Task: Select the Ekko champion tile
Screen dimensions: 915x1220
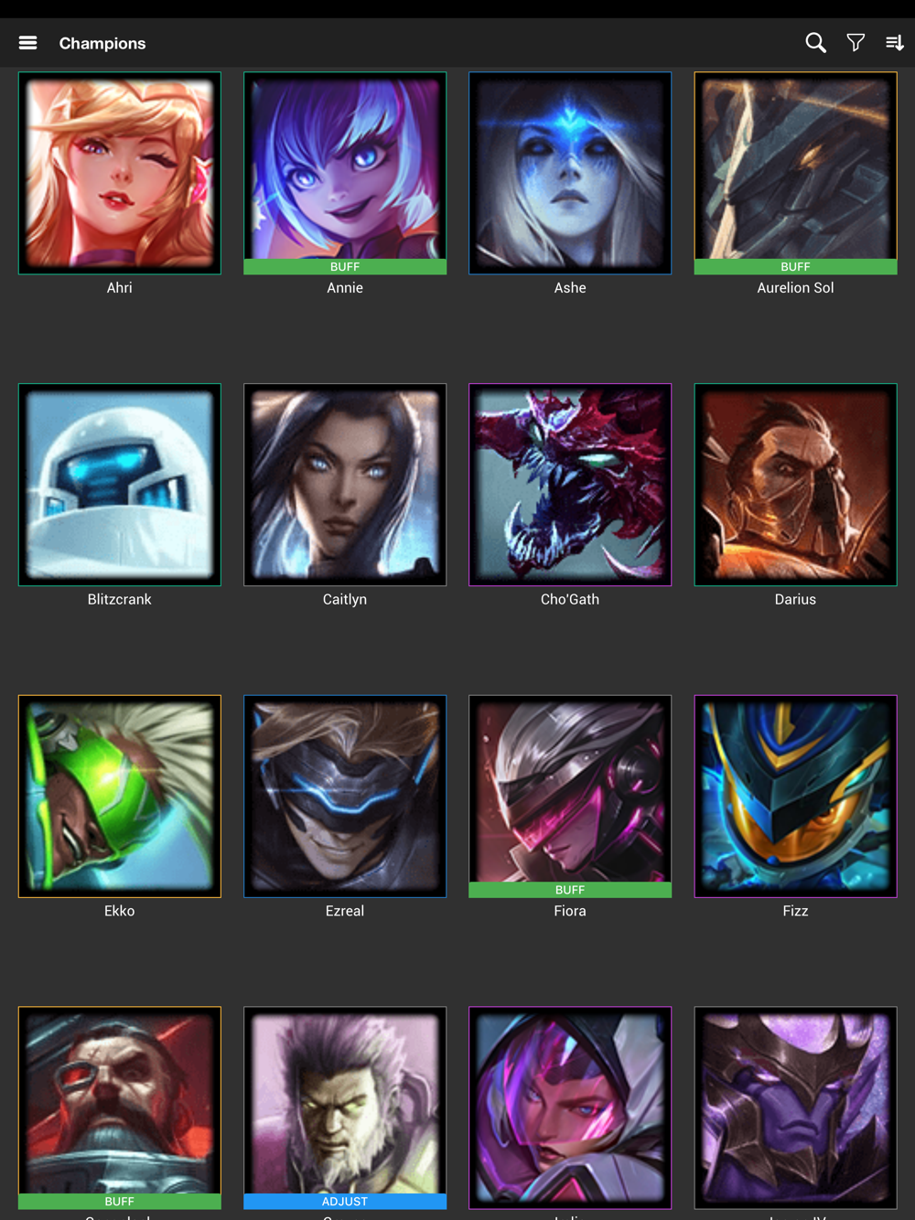Action: [120, 797]
